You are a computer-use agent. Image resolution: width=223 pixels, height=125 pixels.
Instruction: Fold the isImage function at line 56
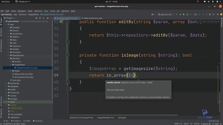coord(68,55)
